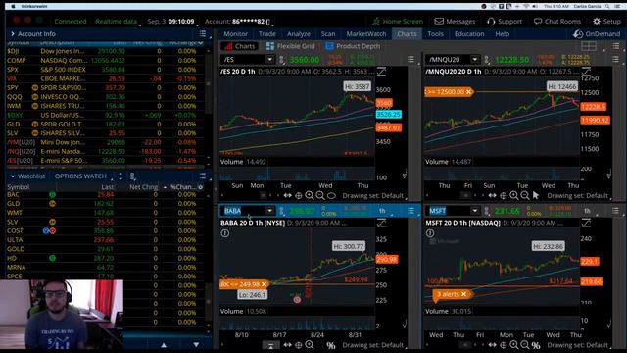Open the MSFT chart info icon
The width and height of the screenshot is (627, 353).
[x=430, y=233]
